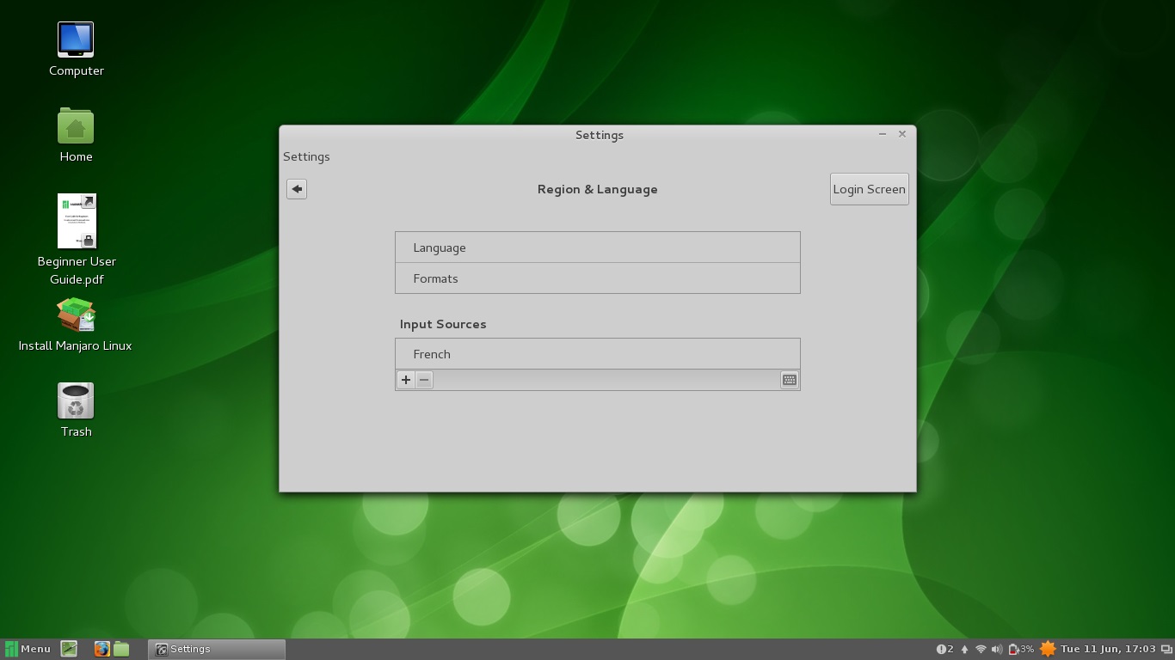
Task: Open the Language row
Action: 598,247
